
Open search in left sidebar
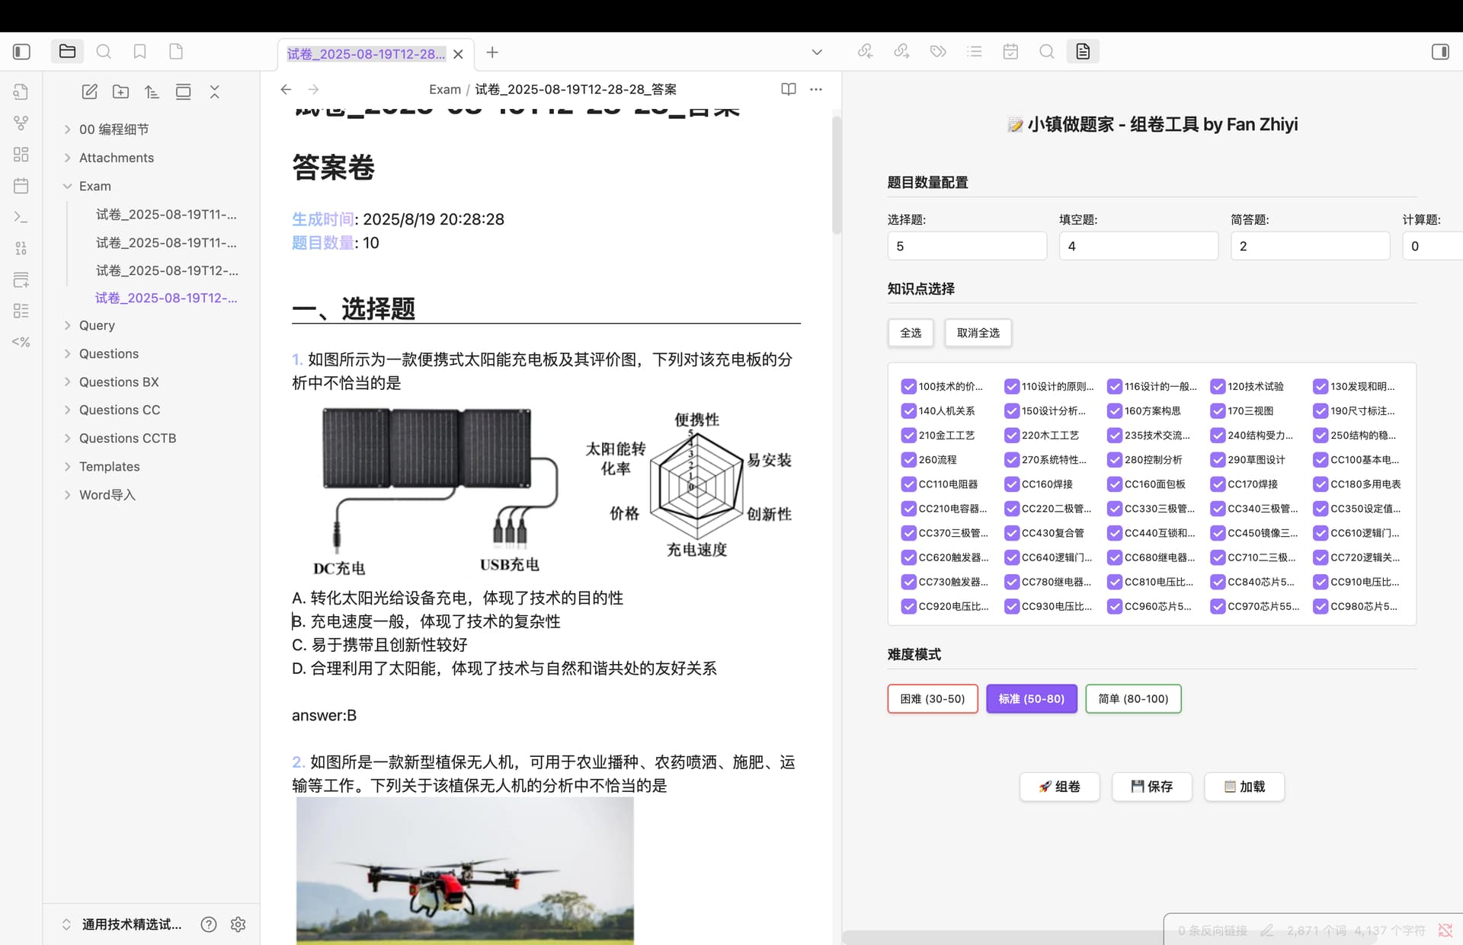[104, 52]
